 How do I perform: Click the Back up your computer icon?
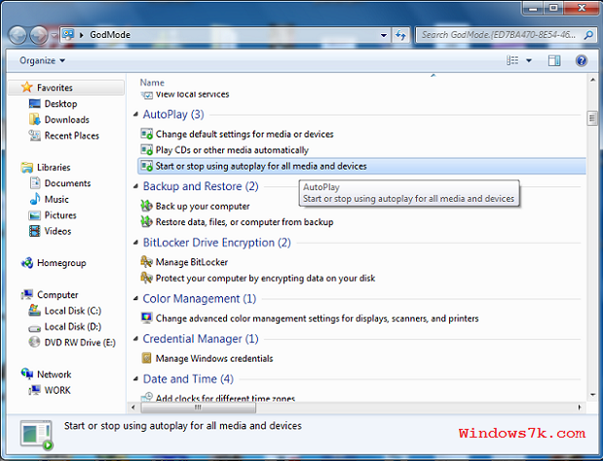(x=146, y=206)
